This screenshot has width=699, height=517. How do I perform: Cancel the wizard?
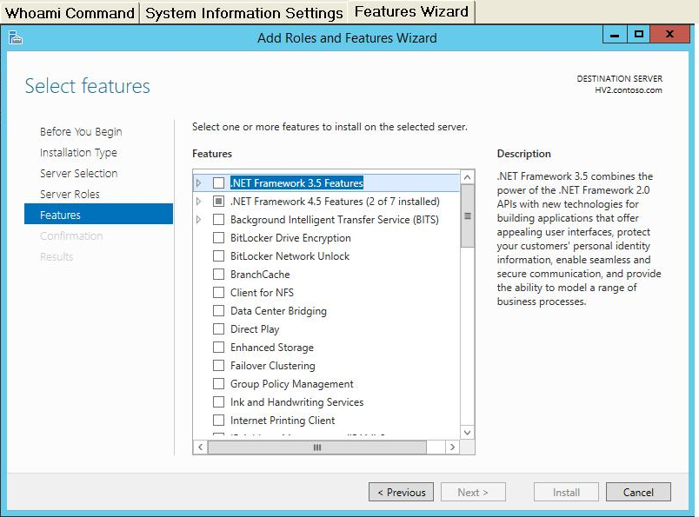638,492
